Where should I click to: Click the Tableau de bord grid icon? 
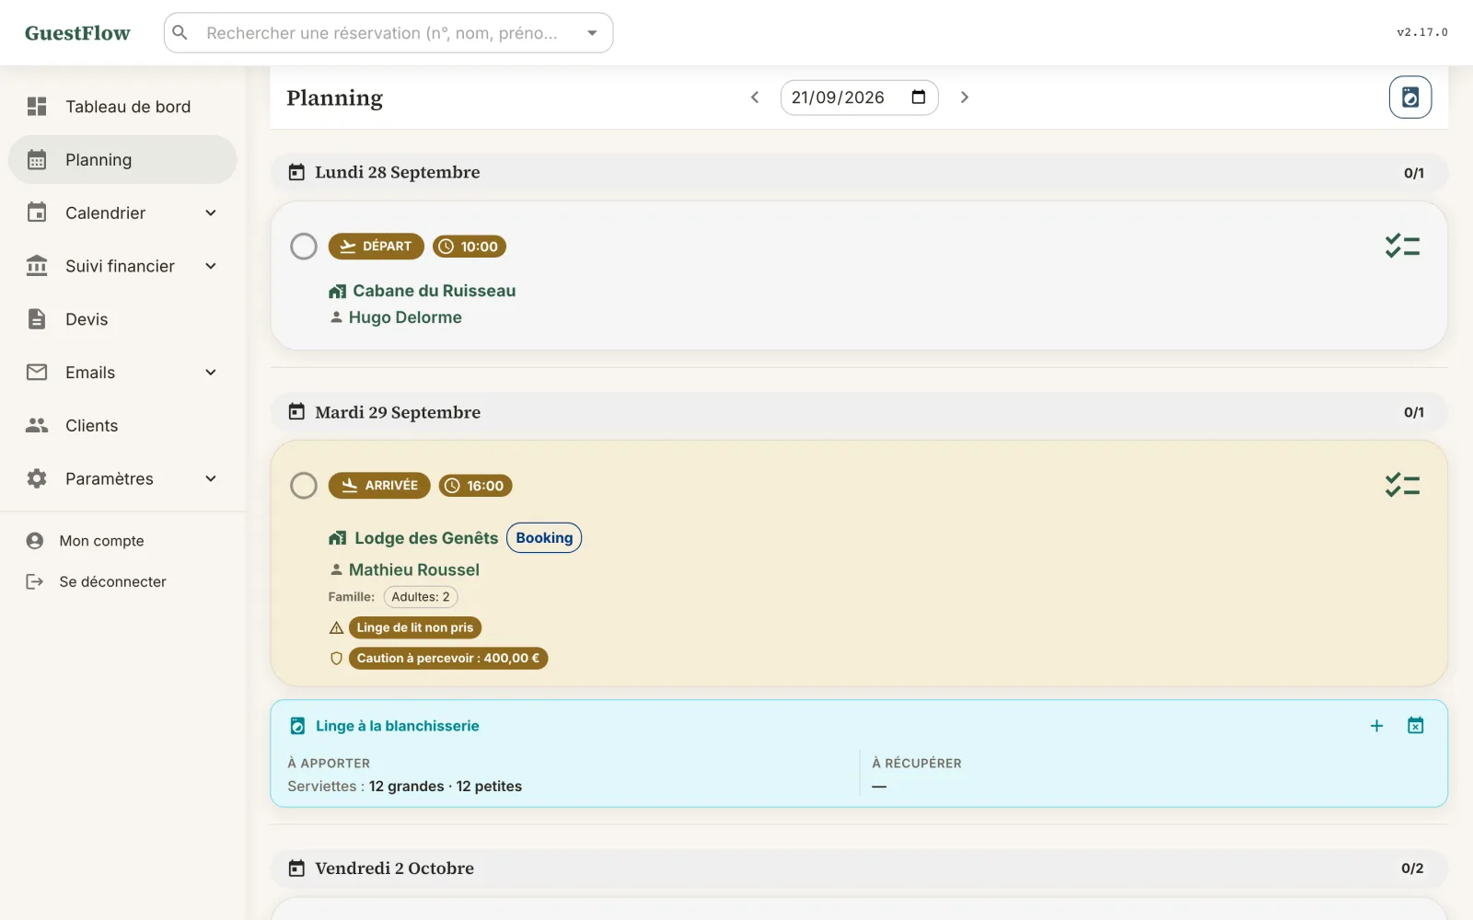[37, 107]
